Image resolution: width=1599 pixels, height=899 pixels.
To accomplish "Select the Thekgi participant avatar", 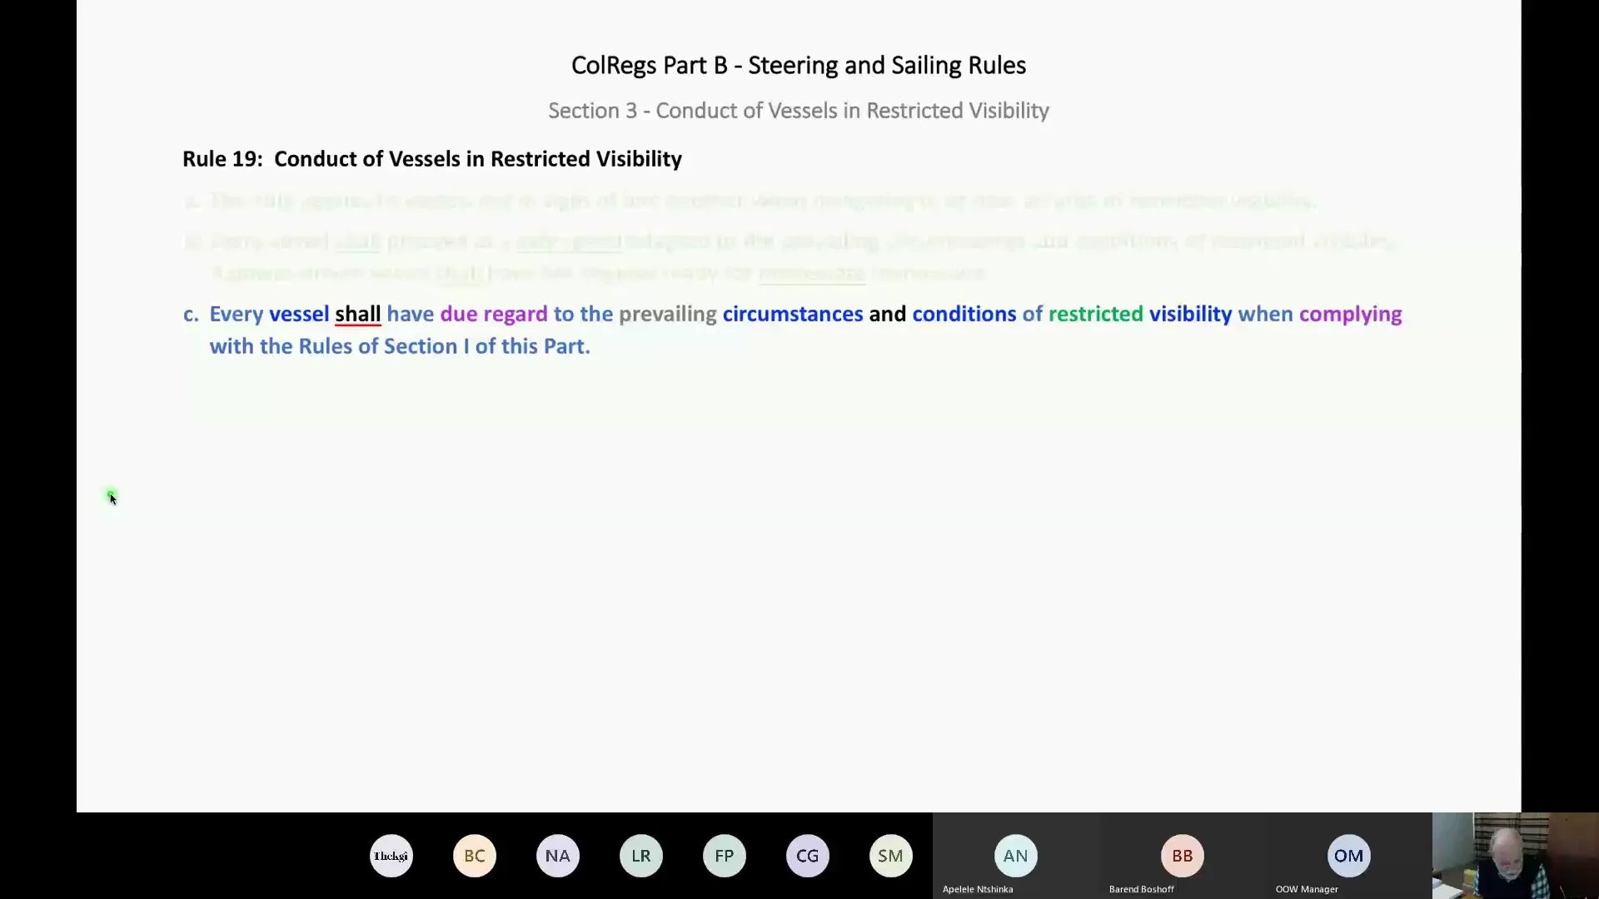I will click(391, 856).
